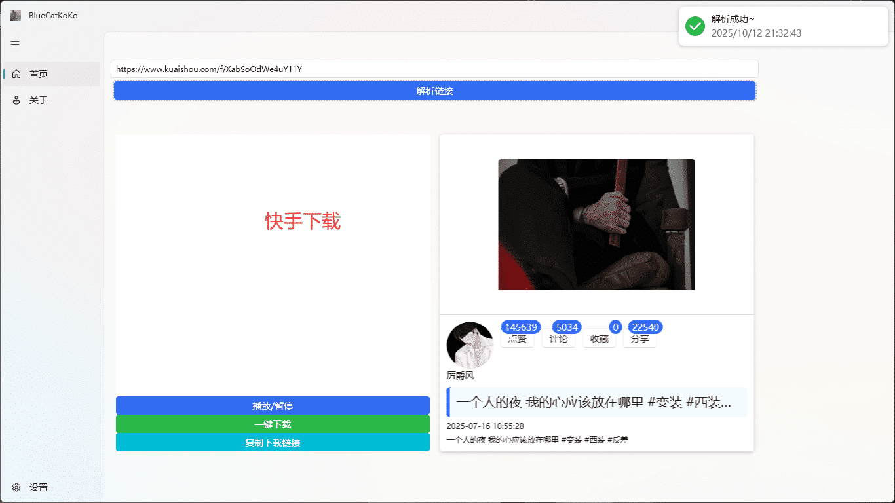Viewport: 895px width, 503px height.
Task: Select the 设置 sidebar menu label
Action: click(x=39, y=487)
